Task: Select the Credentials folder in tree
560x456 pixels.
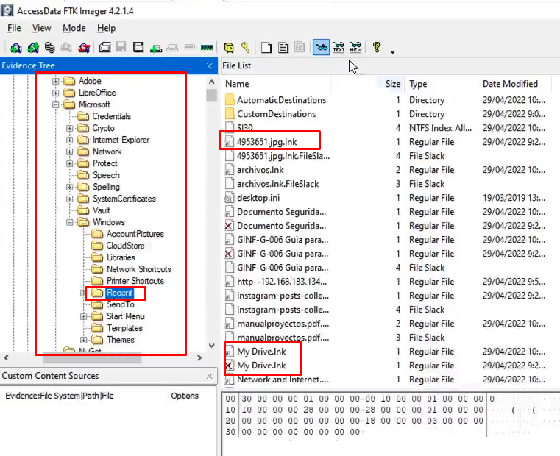Action: 111,116
